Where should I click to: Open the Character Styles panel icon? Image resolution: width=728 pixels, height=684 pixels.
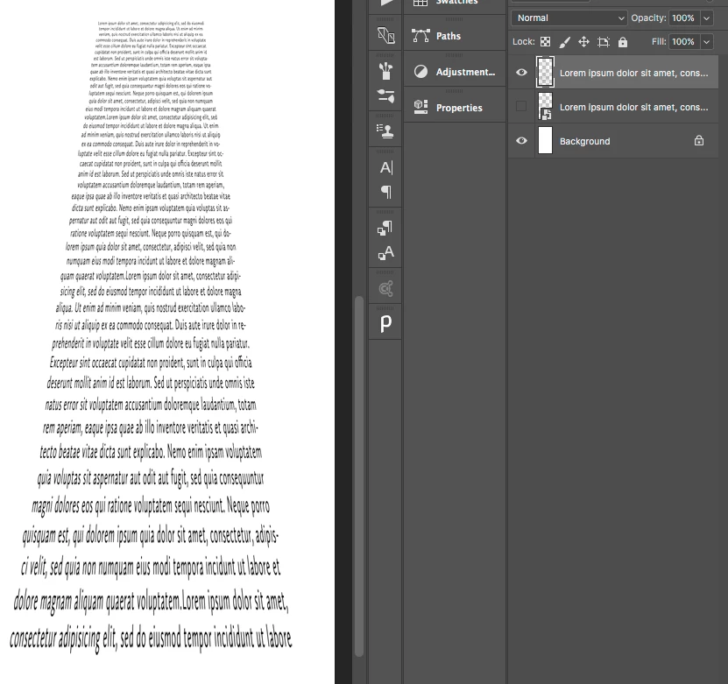pyautogui.click(x=385, y=253)
